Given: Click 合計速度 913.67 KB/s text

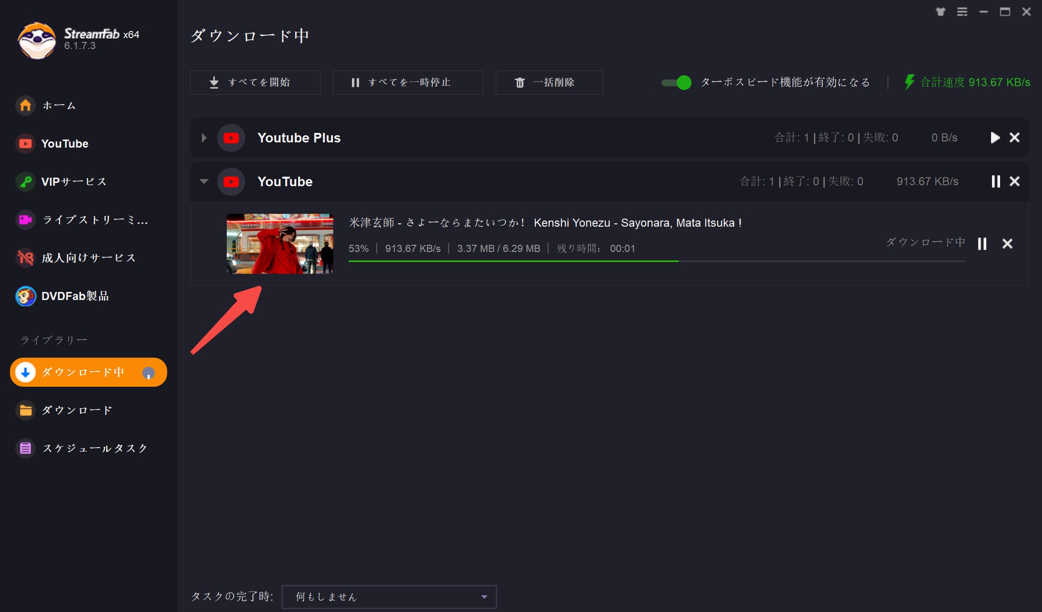Looking at the screenshot, I should (x=975, y=82).
